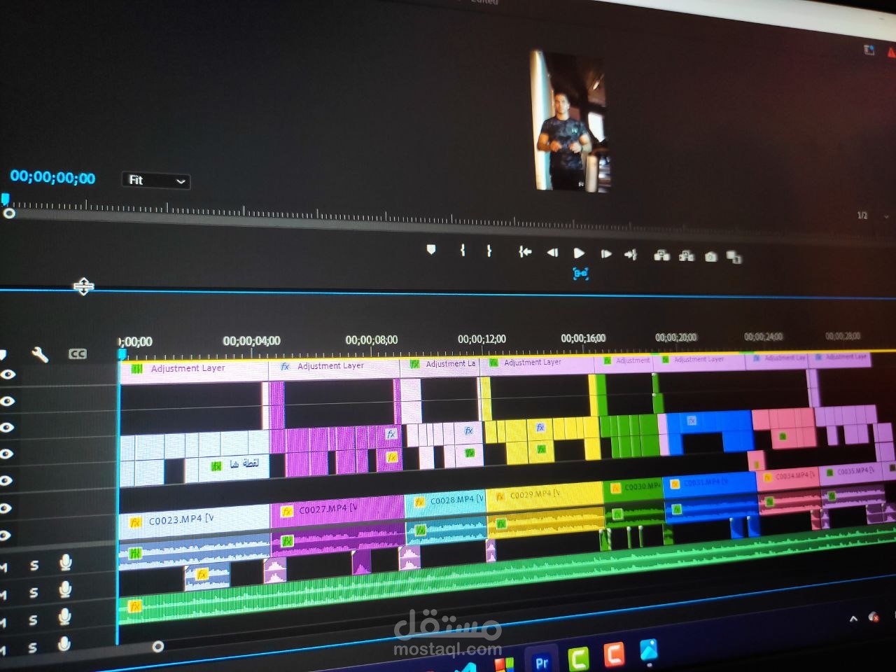Click voice-over mic on third audio track

pyautogui.click(x=64, y=617)
